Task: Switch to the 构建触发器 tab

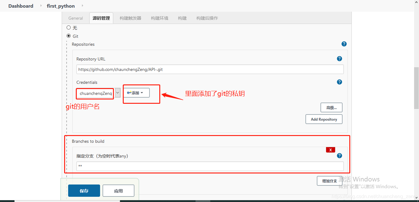Action: [x=130, y=18]
